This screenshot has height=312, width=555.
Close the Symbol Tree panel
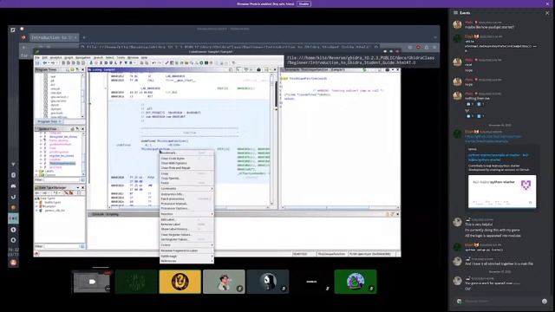[x=83, y=129]
